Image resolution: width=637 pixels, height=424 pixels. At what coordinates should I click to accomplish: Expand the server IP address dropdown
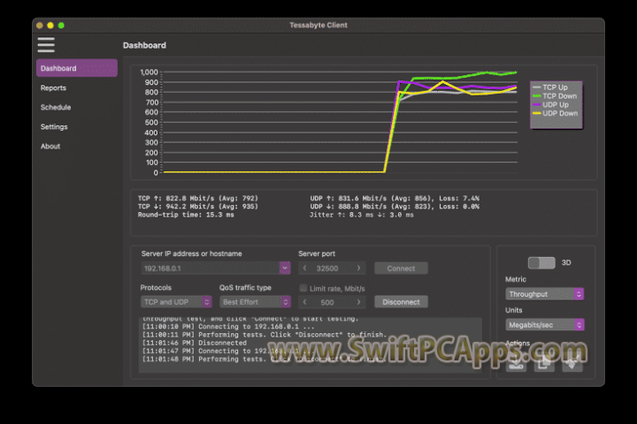[x=285, y=268]
